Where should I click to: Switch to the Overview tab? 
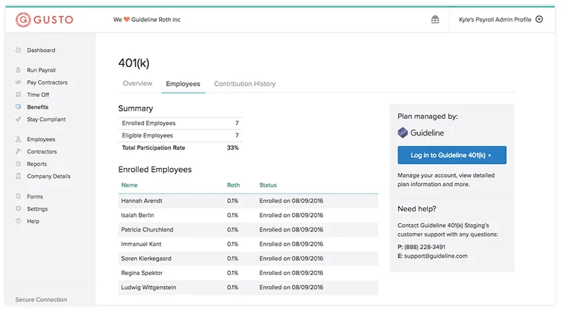pyautogui.click(x=137, y=84)
